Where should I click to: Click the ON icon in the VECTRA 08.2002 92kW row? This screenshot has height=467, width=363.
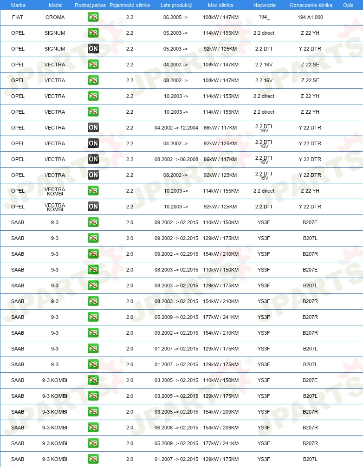click(x=93, y=175)
